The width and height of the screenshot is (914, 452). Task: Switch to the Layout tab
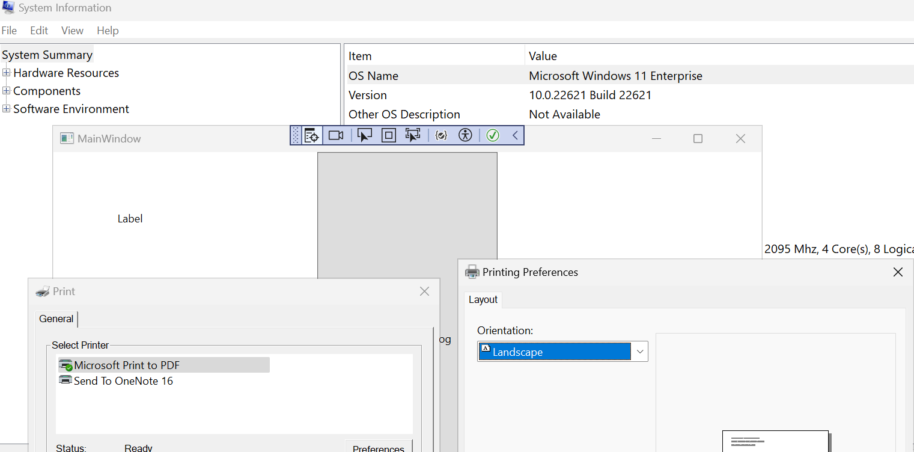click(x=483, y=299)
